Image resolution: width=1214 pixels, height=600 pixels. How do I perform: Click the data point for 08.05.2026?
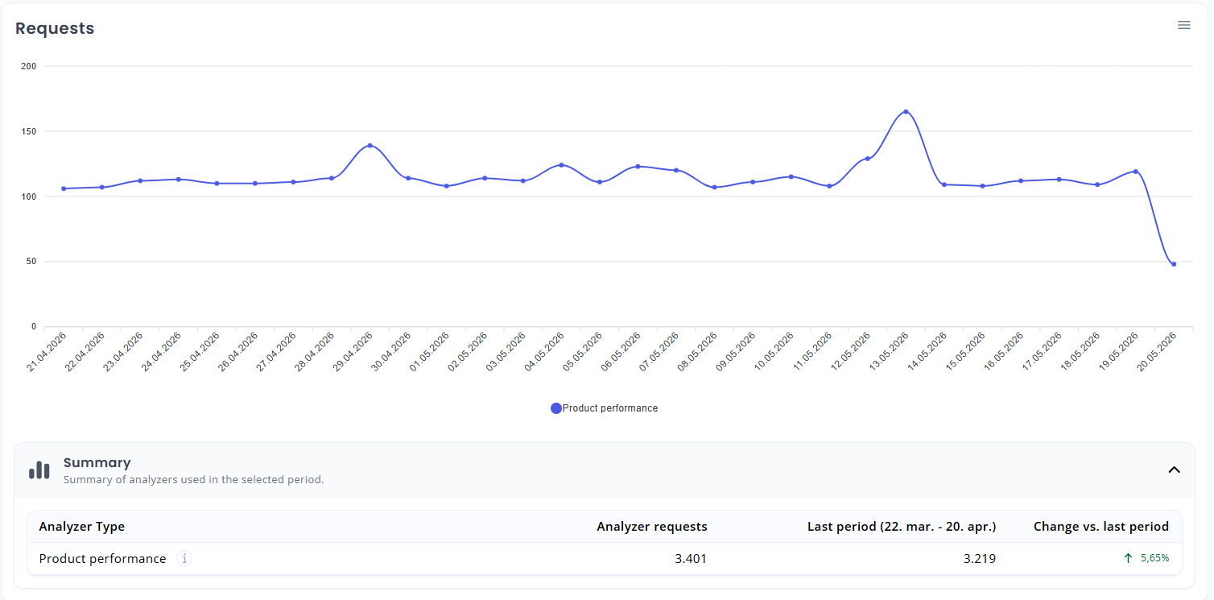714,188
